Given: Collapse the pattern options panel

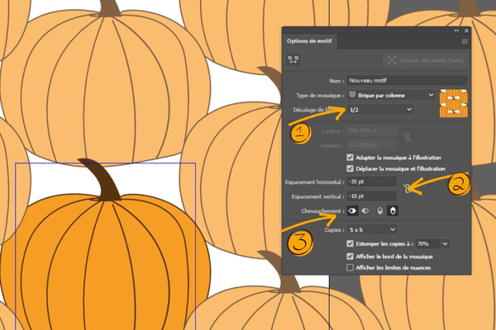Looking at the screenshot, I should (456, 31).
